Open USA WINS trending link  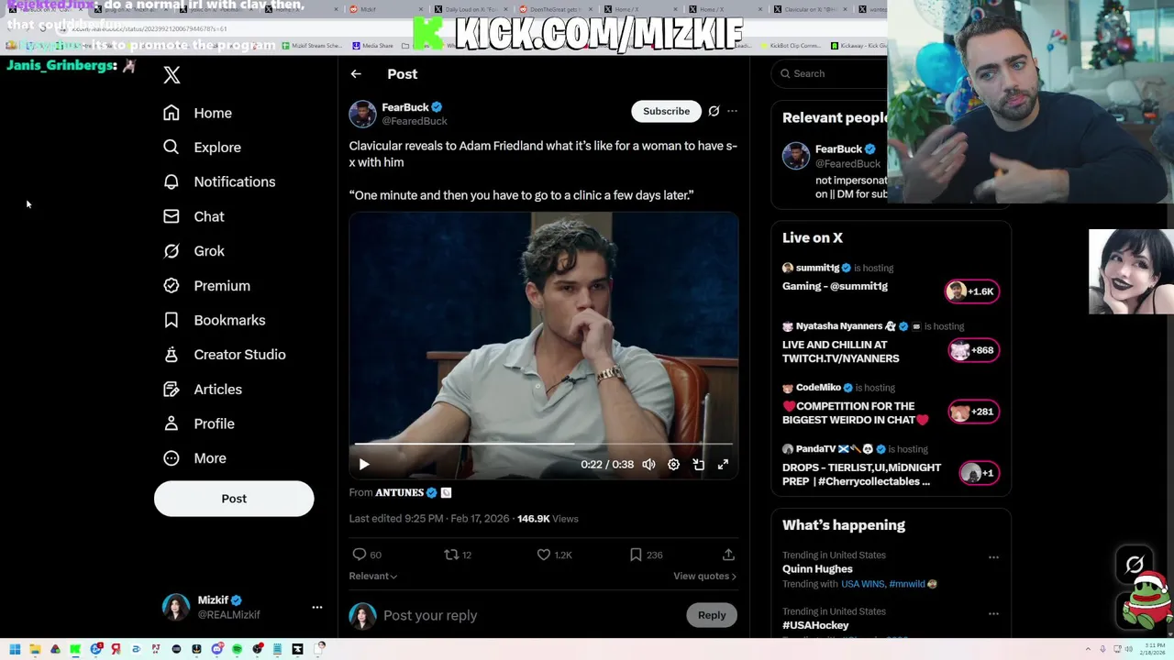click(862, 584)
